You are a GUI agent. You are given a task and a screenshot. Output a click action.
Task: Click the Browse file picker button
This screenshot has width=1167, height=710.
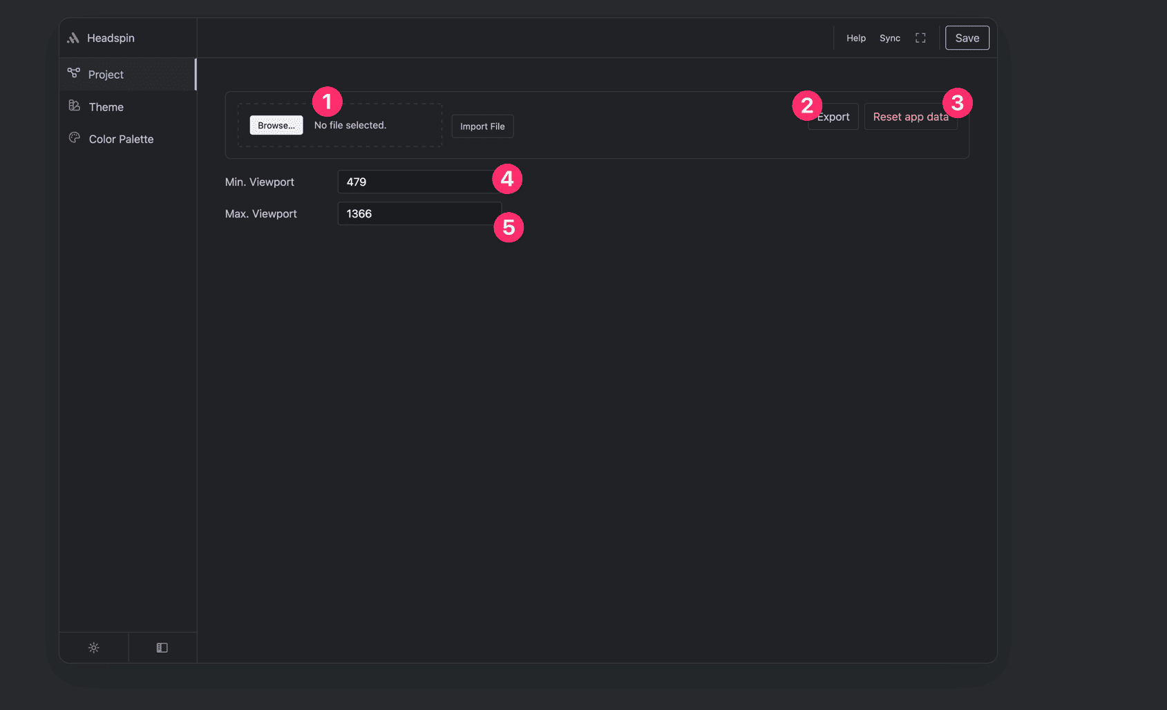[x=275, y=125]
